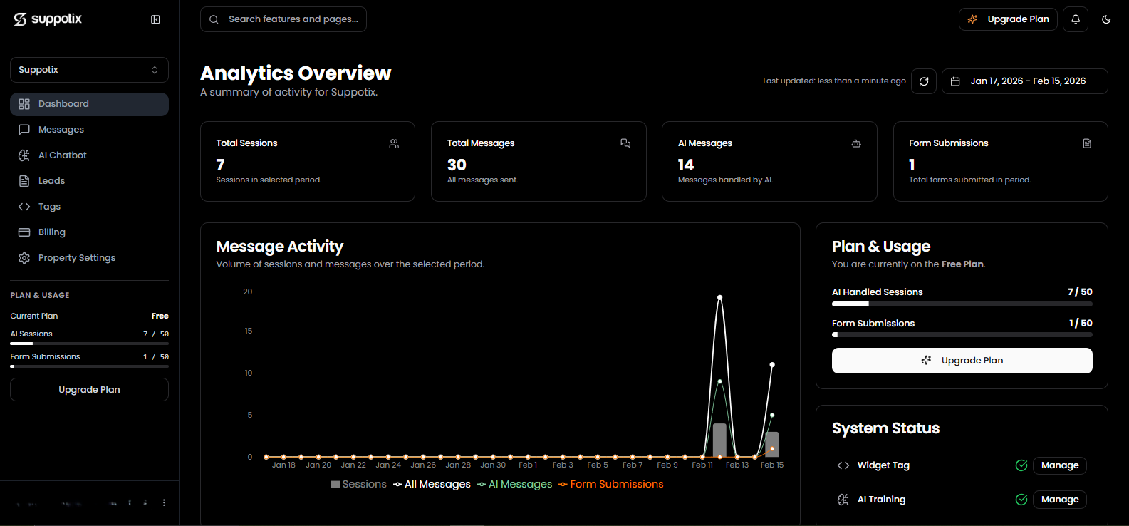
Task: Click the Tags code brackets icon in the sidebar
Action: click(x=24, y=207)
